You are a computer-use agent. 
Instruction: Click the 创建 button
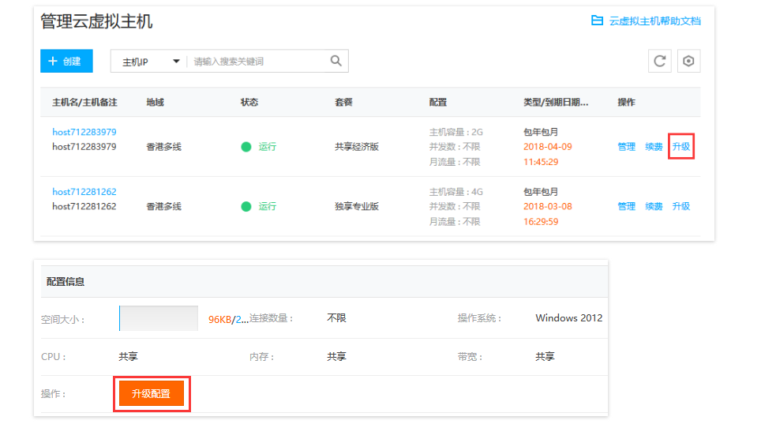[66, 62]
